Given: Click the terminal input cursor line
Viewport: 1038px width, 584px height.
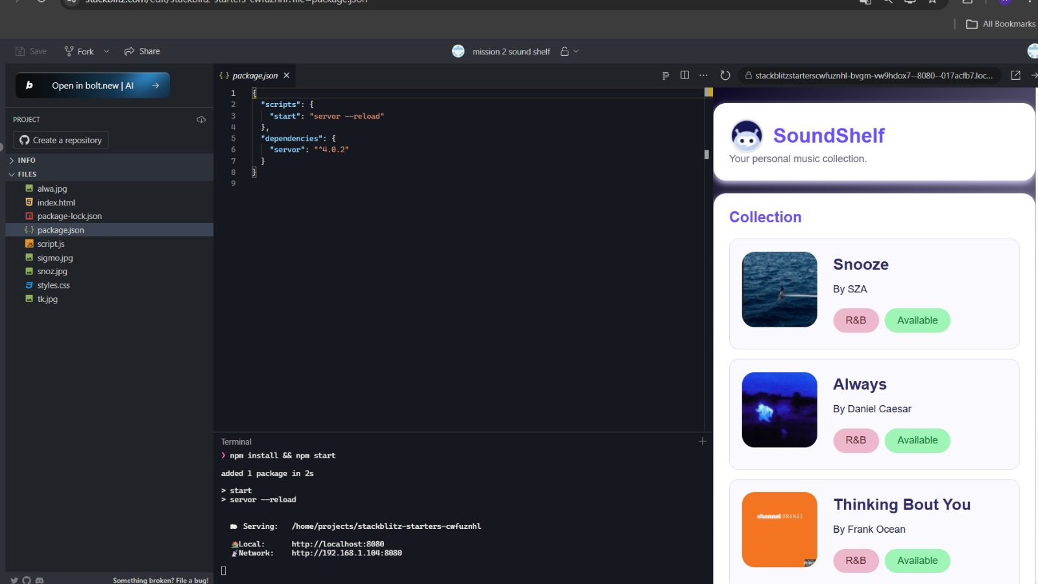Looking at the screenshot, I should coord(224,570).
